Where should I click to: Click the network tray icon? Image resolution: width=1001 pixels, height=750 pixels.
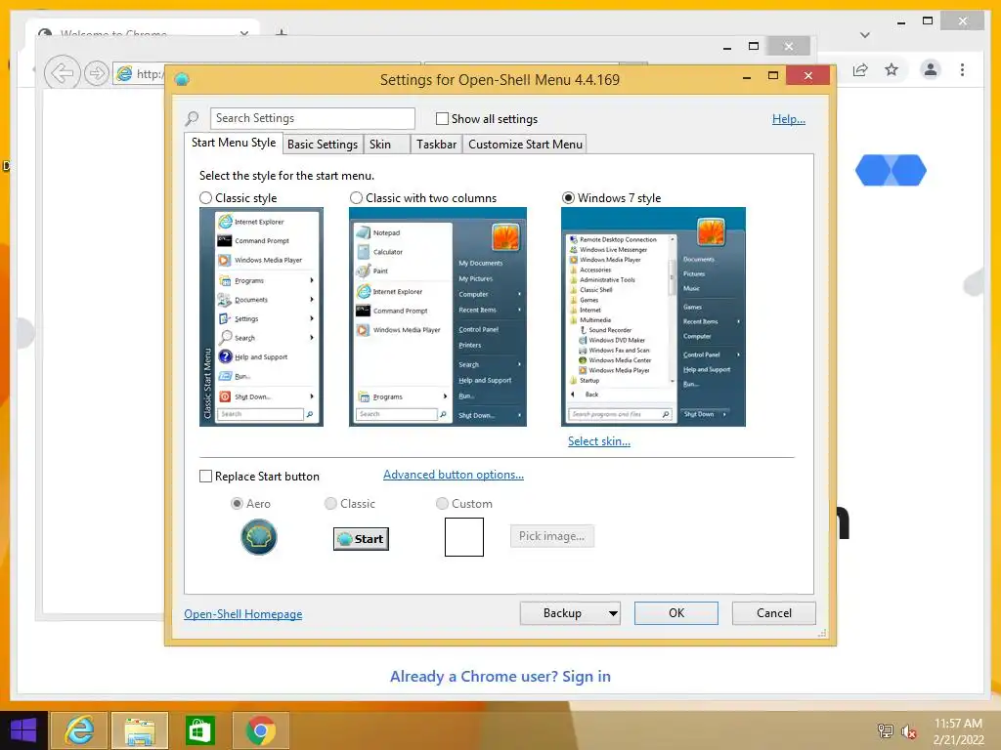click(885, 731)
